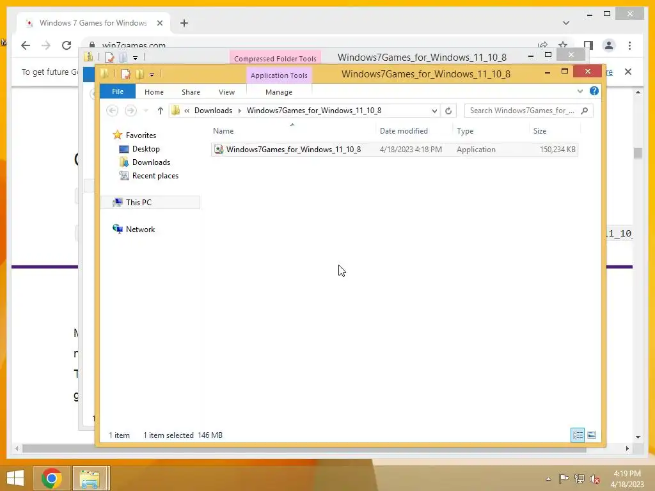This screenshot has height=491, width=655.
Task: Open Chrome tab search dropdown arrow
Action: pyautogui.click(x=565, y=23)
